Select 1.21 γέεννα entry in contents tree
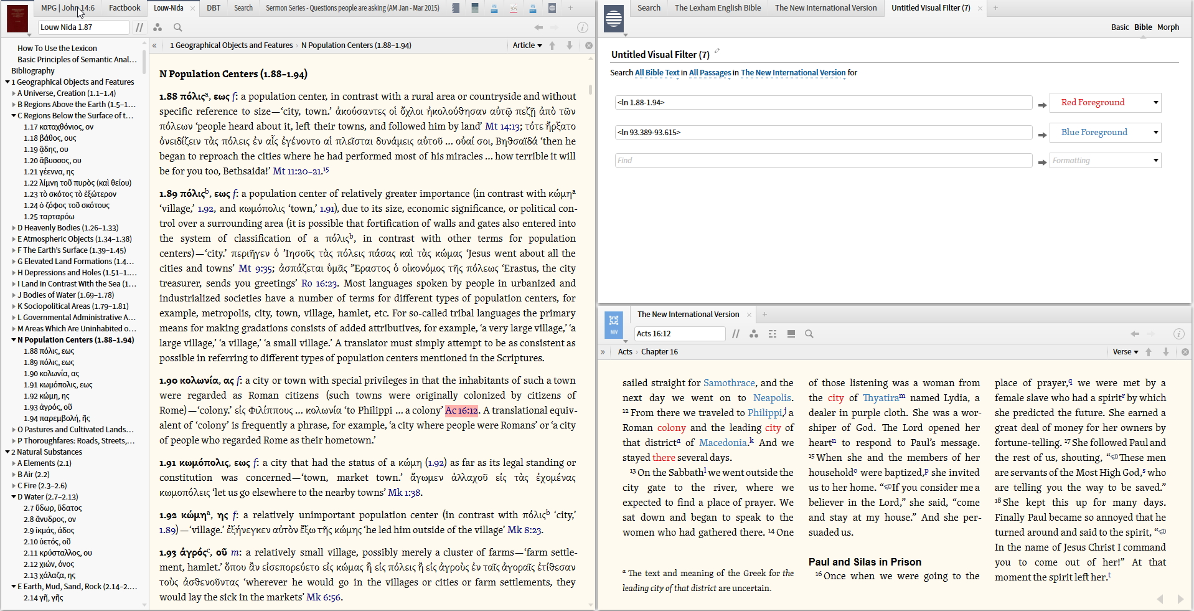 click(x=49, y=172)
